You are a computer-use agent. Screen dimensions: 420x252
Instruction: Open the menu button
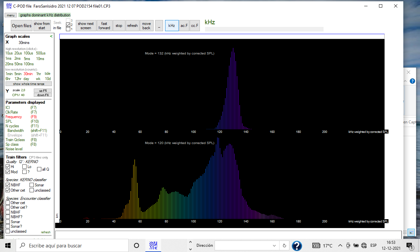pyautogui.click(x=10, y=15)
